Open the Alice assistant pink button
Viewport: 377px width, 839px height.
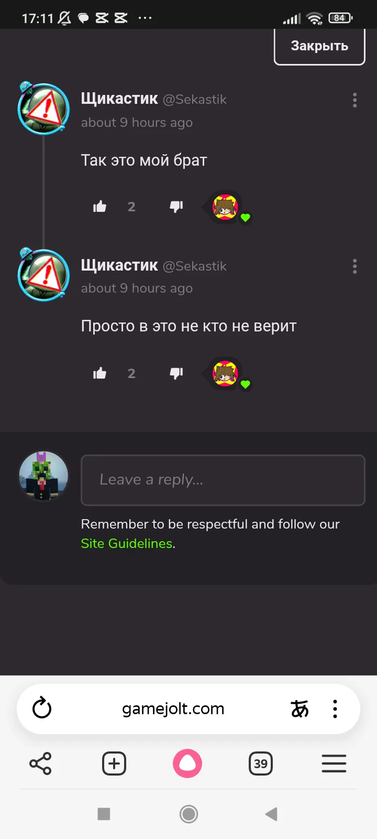(187, 763)
